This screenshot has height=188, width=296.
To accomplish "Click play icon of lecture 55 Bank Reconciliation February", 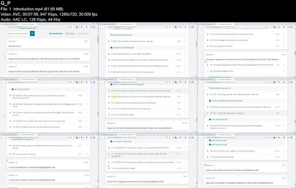I will (x=109, y=103).
